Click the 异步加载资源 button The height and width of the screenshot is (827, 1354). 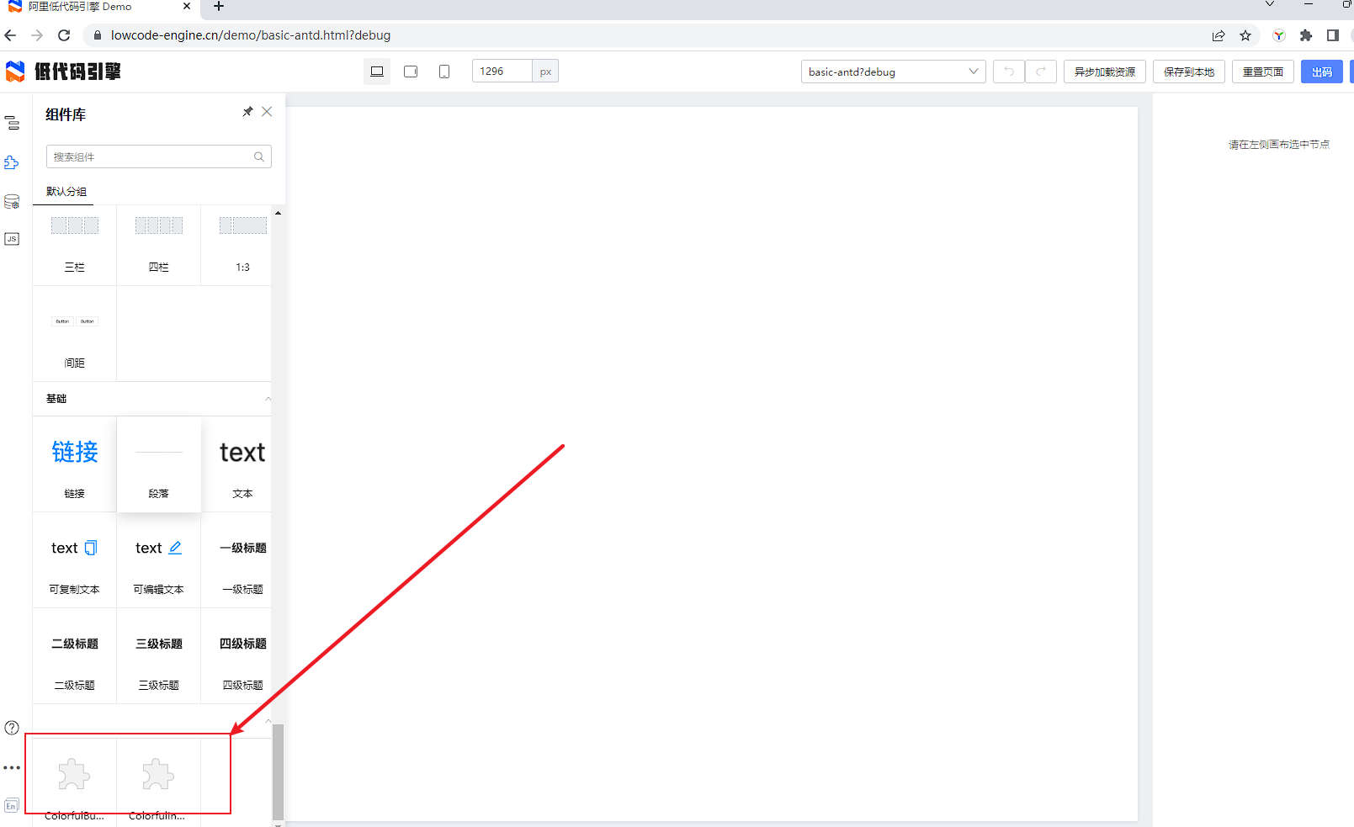[1105, 72]
